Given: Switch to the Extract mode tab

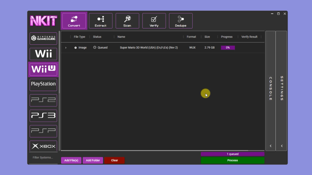Looking at the screenshot, I should point(101,21).
